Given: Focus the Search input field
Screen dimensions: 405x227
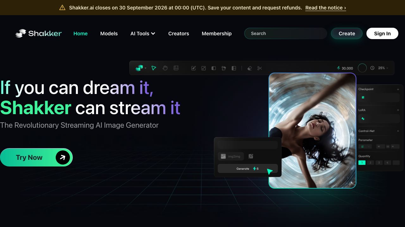Looking at the screenshot, I should (x=285, y=33).
